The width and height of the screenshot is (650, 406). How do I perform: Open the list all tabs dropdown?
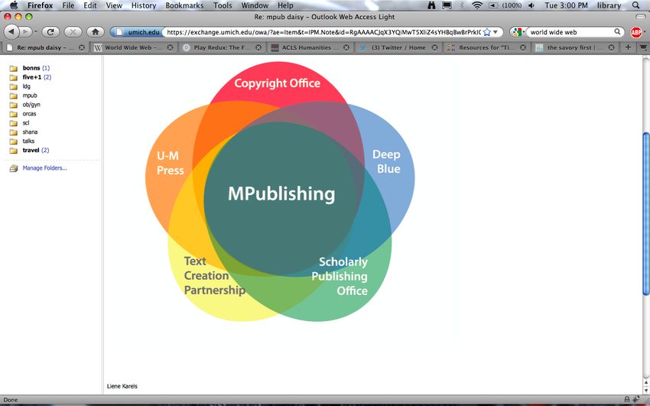643,47
